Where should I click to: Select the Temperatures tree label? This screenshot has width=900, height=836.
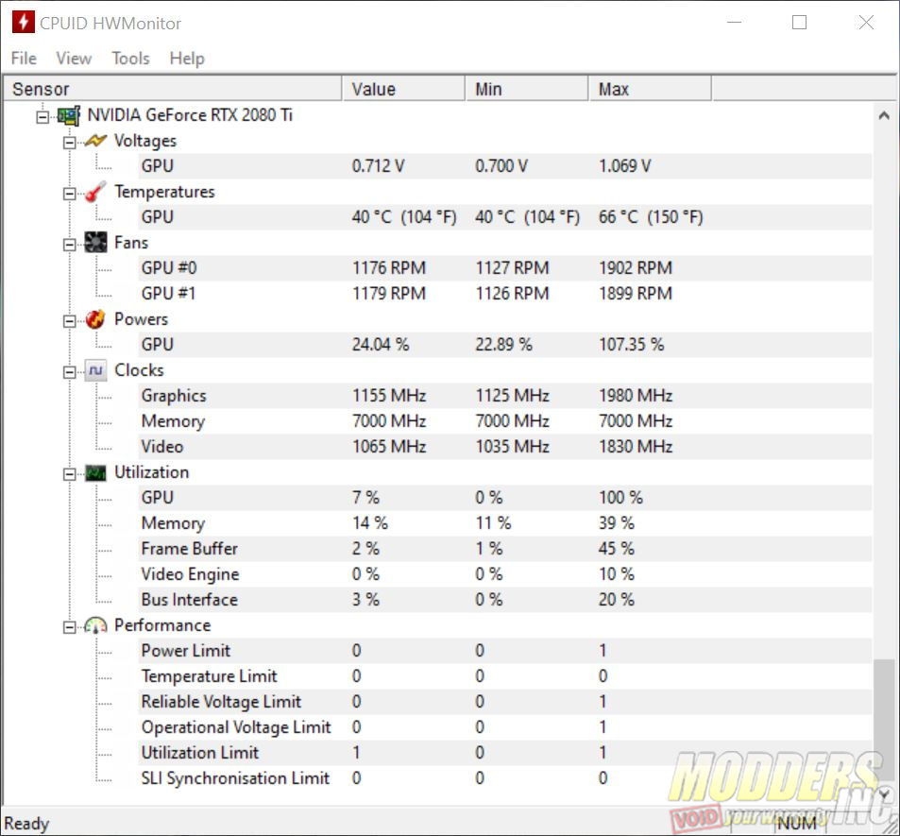point(164,192)
